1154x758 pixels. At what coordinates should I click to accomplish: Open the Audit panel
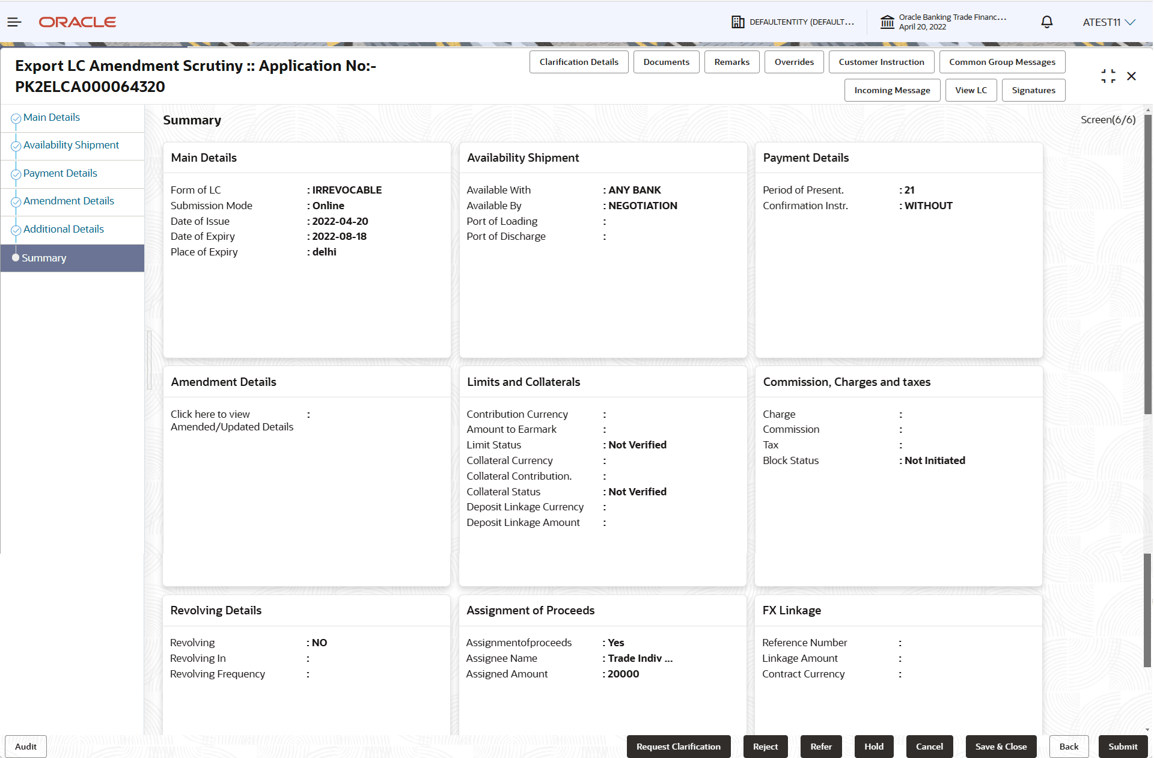pyautogui.click(x=26, y=747)
